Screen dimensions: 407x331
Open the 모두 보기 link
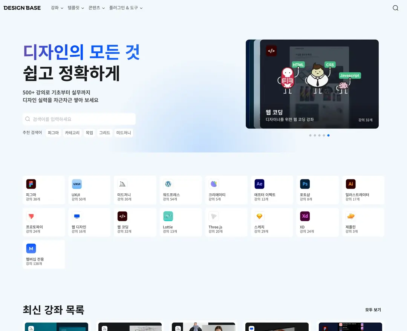[373, 310]
